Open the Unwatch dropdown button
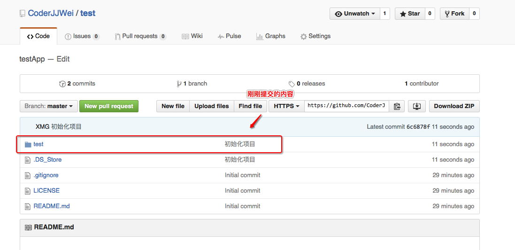This screenshot has height=250, width=515. pyautogui.click(x=355, y=14)
